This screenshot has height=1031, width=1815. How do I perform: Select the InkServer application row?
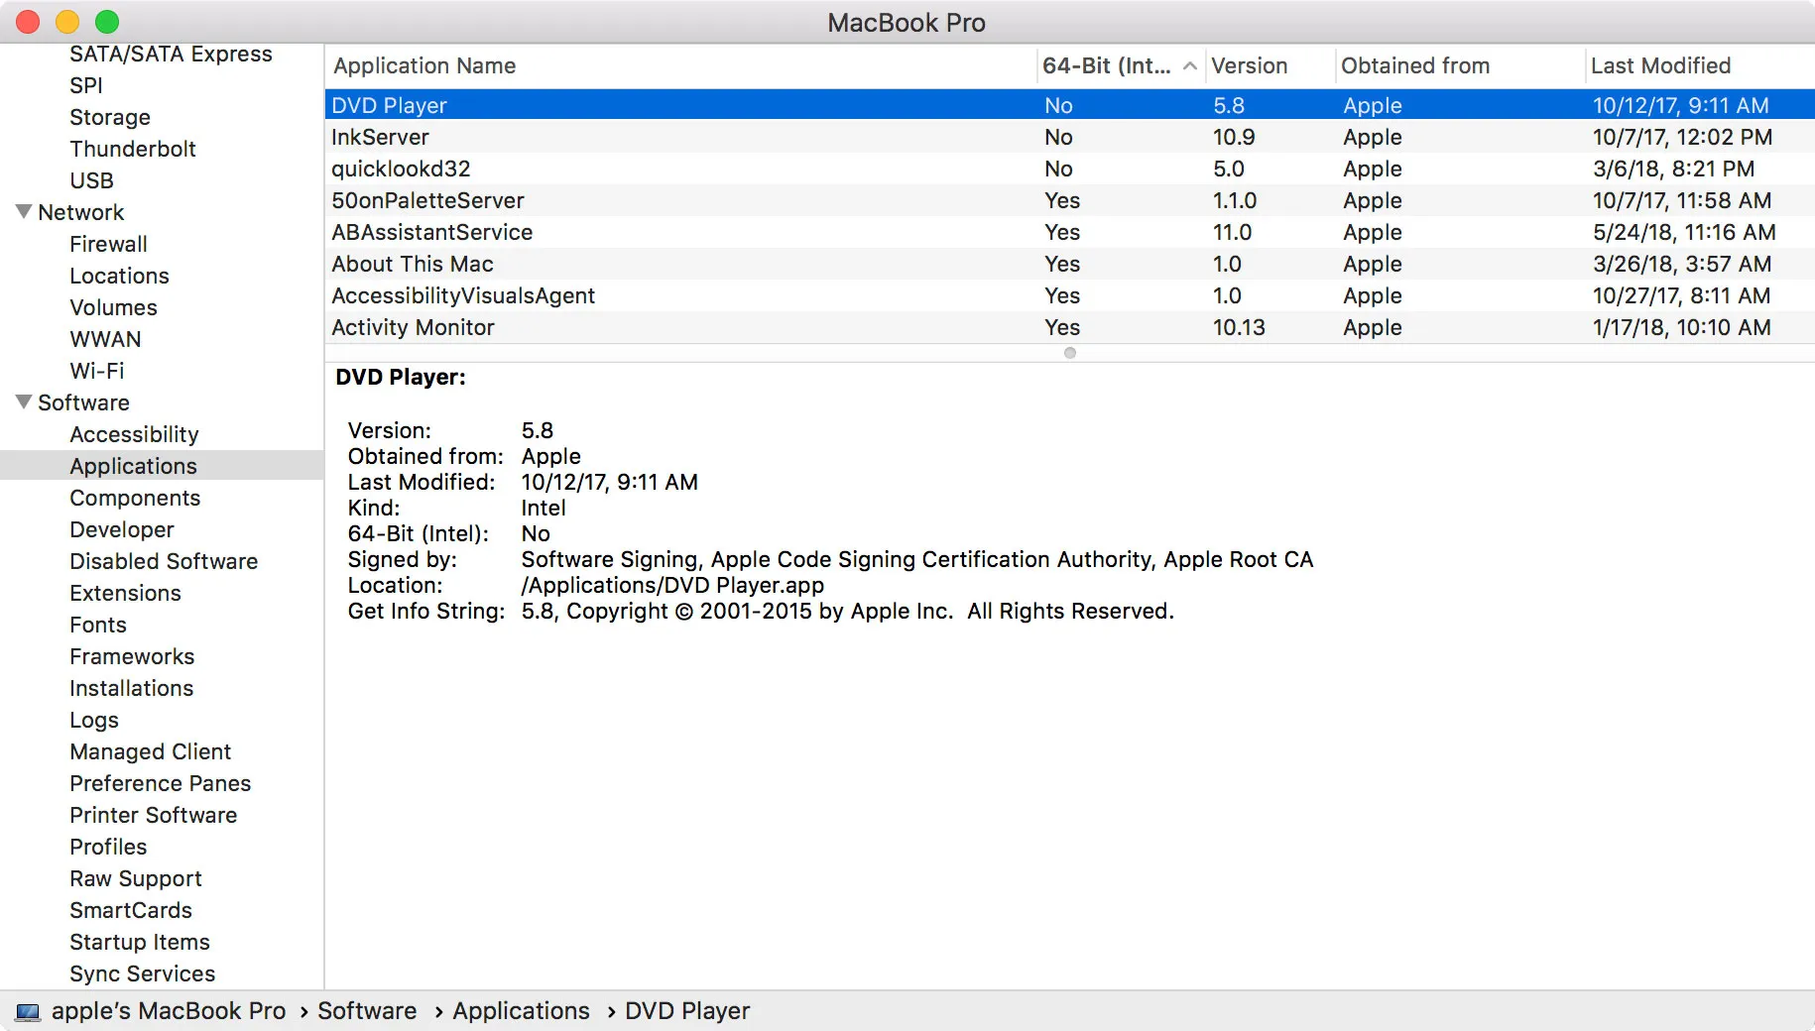click(x=380, y=137)
